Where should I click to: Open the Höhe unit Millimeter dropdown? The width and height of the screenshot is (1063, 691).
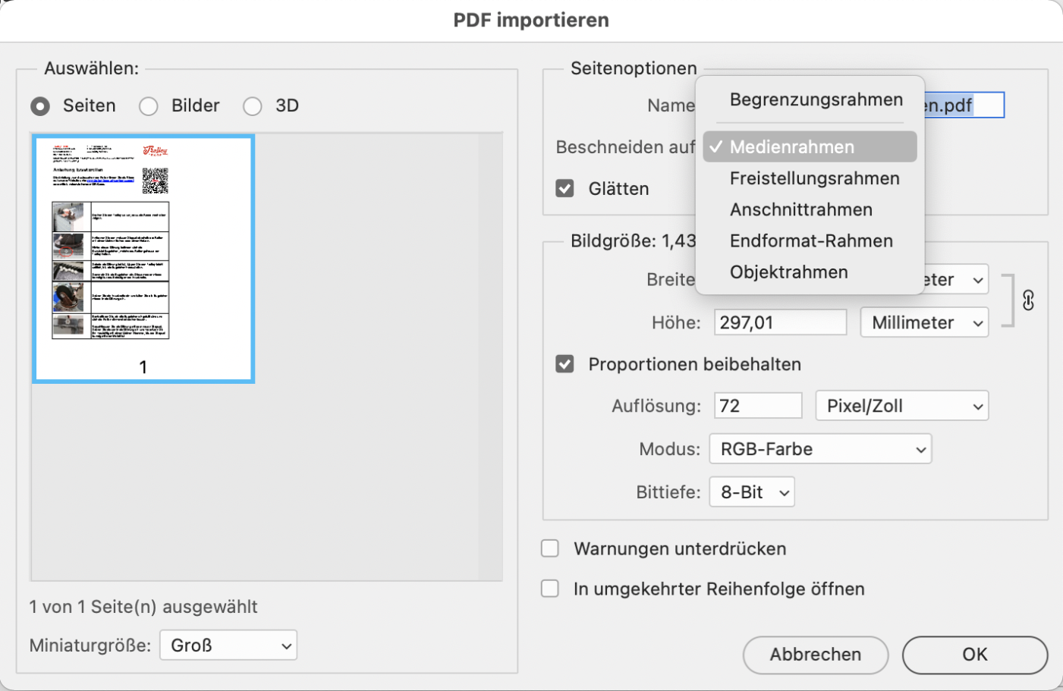point(924,322)
